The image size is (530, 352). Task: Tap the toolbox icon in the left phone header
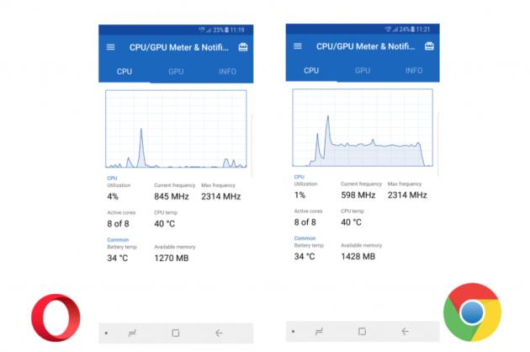[243, 47]
